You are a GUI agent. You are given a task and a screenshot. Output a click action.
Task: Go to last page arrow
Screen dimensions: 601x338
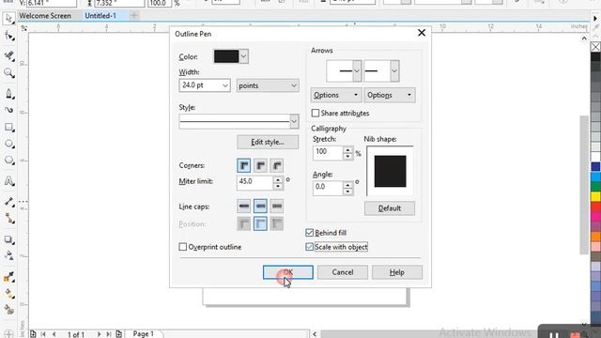tap(109, 334)
